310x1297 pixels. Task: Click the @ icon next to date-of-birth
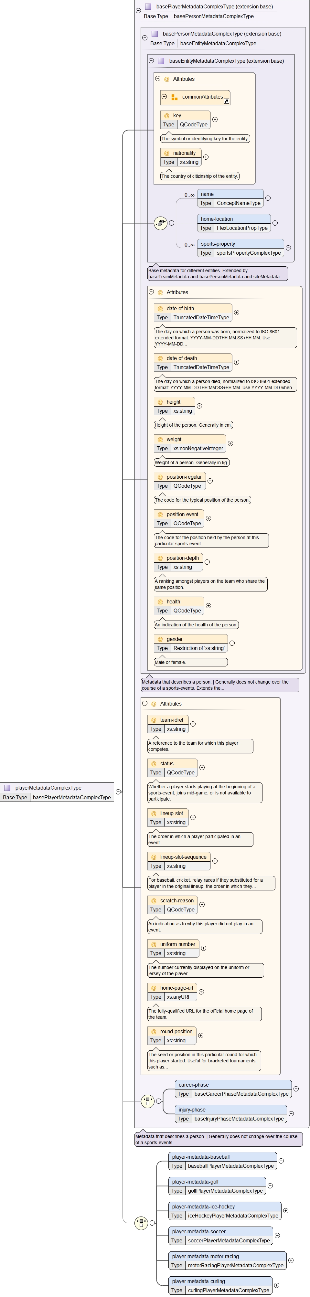[161, 309]
